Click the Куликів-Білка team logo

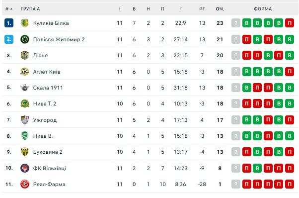point(25,23)
